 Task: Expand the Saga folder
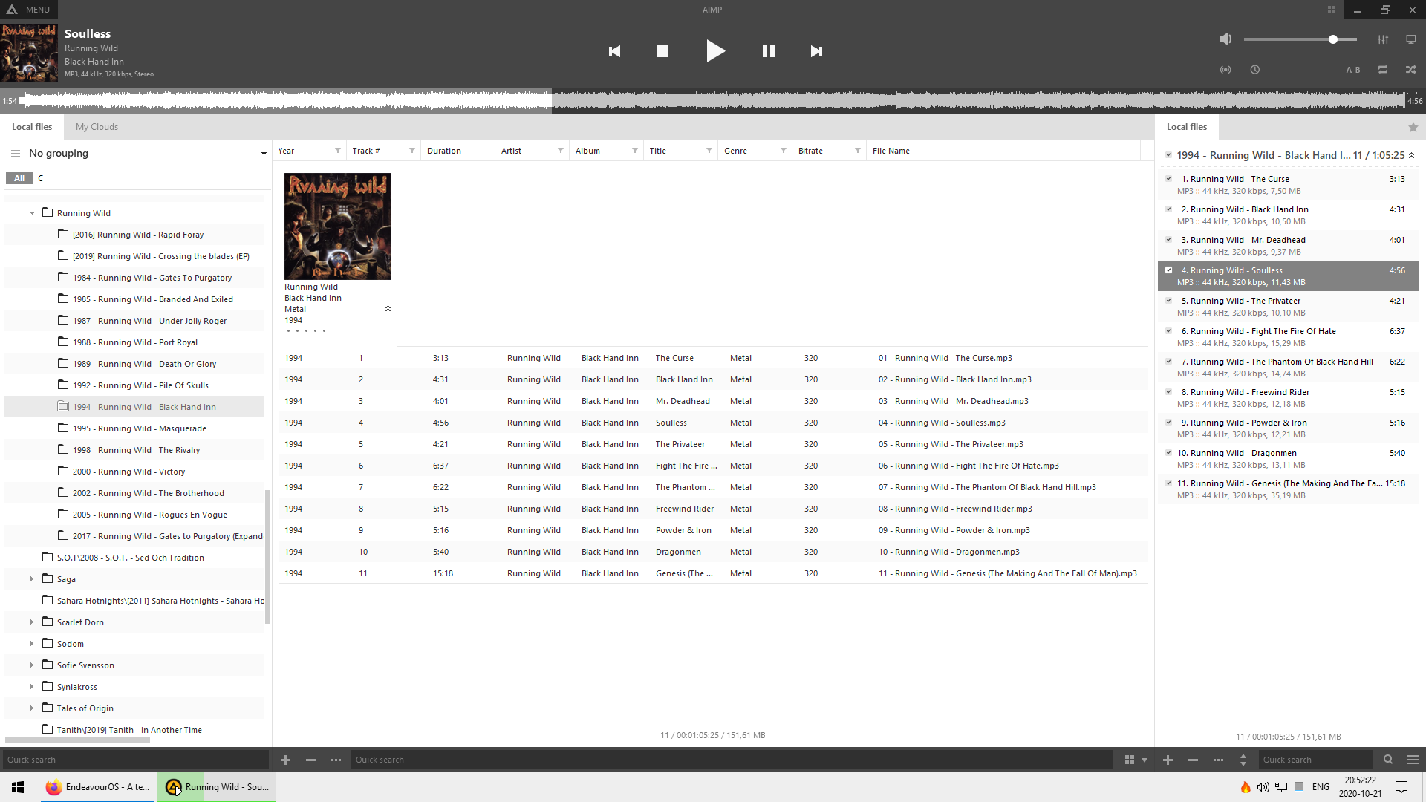point(31,579)
